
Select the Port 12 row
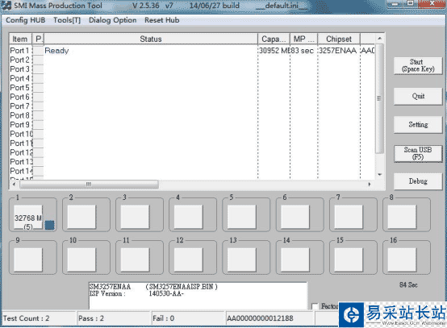point(192,152)
